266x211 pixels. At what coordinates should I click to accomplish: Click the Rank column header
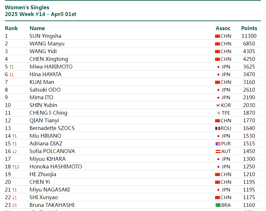(11, 28)
